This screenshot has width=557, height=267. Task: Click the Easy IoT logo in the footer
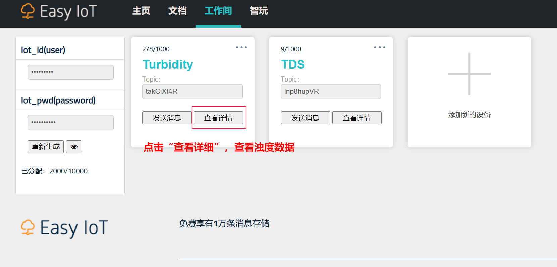[64, 228]
